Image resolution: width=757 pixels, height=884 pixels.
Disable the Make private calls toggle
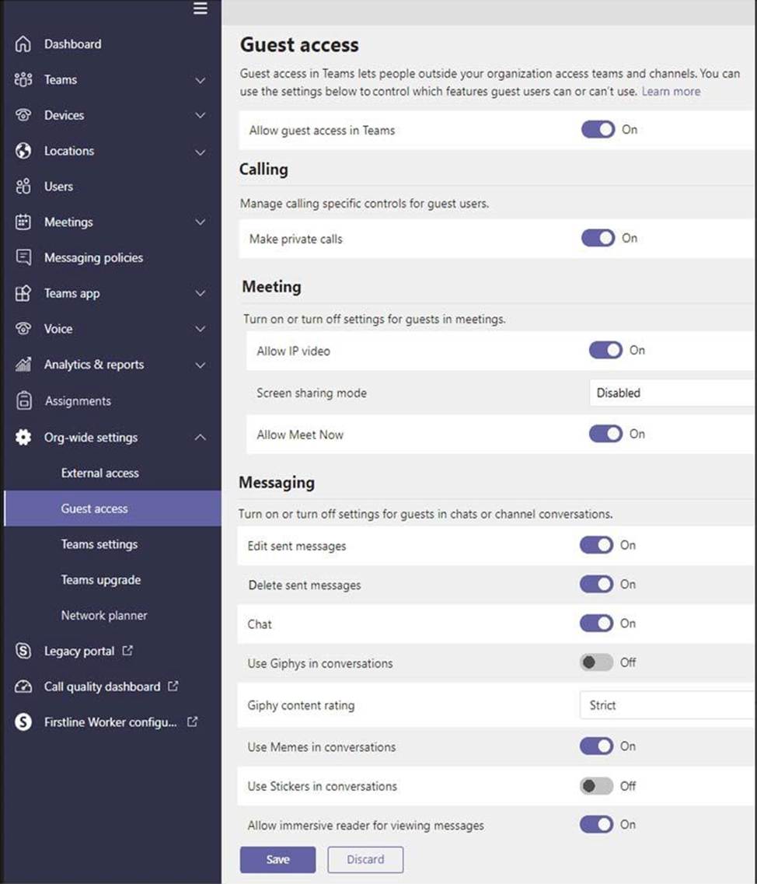tap(598, 239)
